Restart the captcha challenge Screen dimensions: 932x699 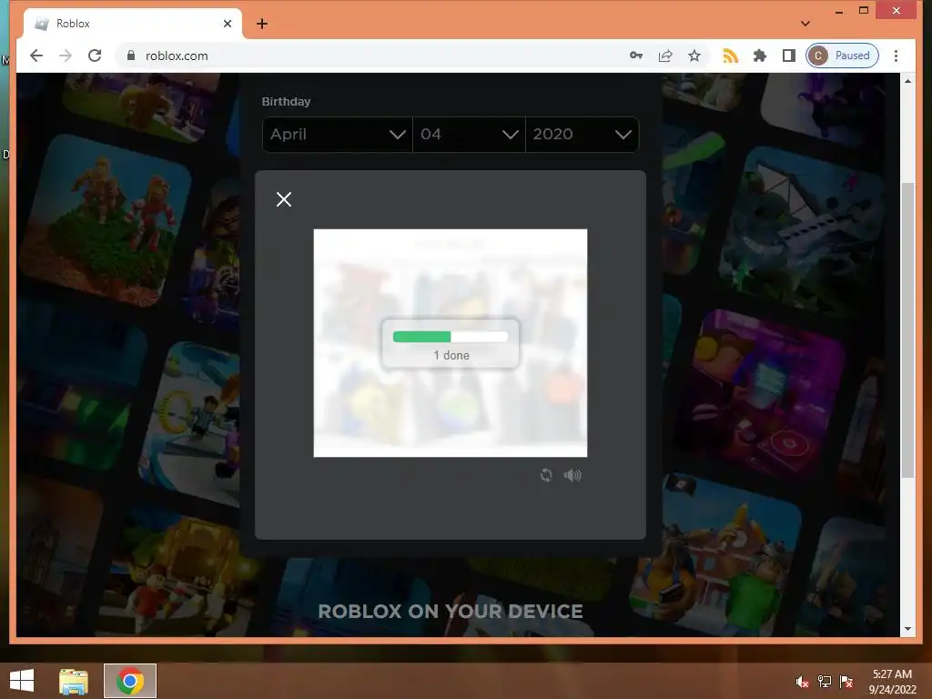(x=546, y=475)
